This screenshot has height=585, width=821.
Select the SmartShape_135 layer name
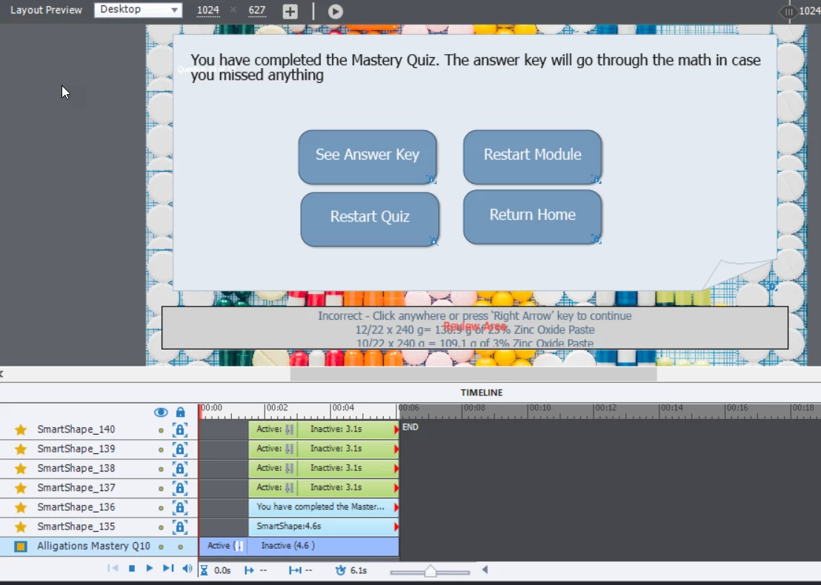click(76, 526)
